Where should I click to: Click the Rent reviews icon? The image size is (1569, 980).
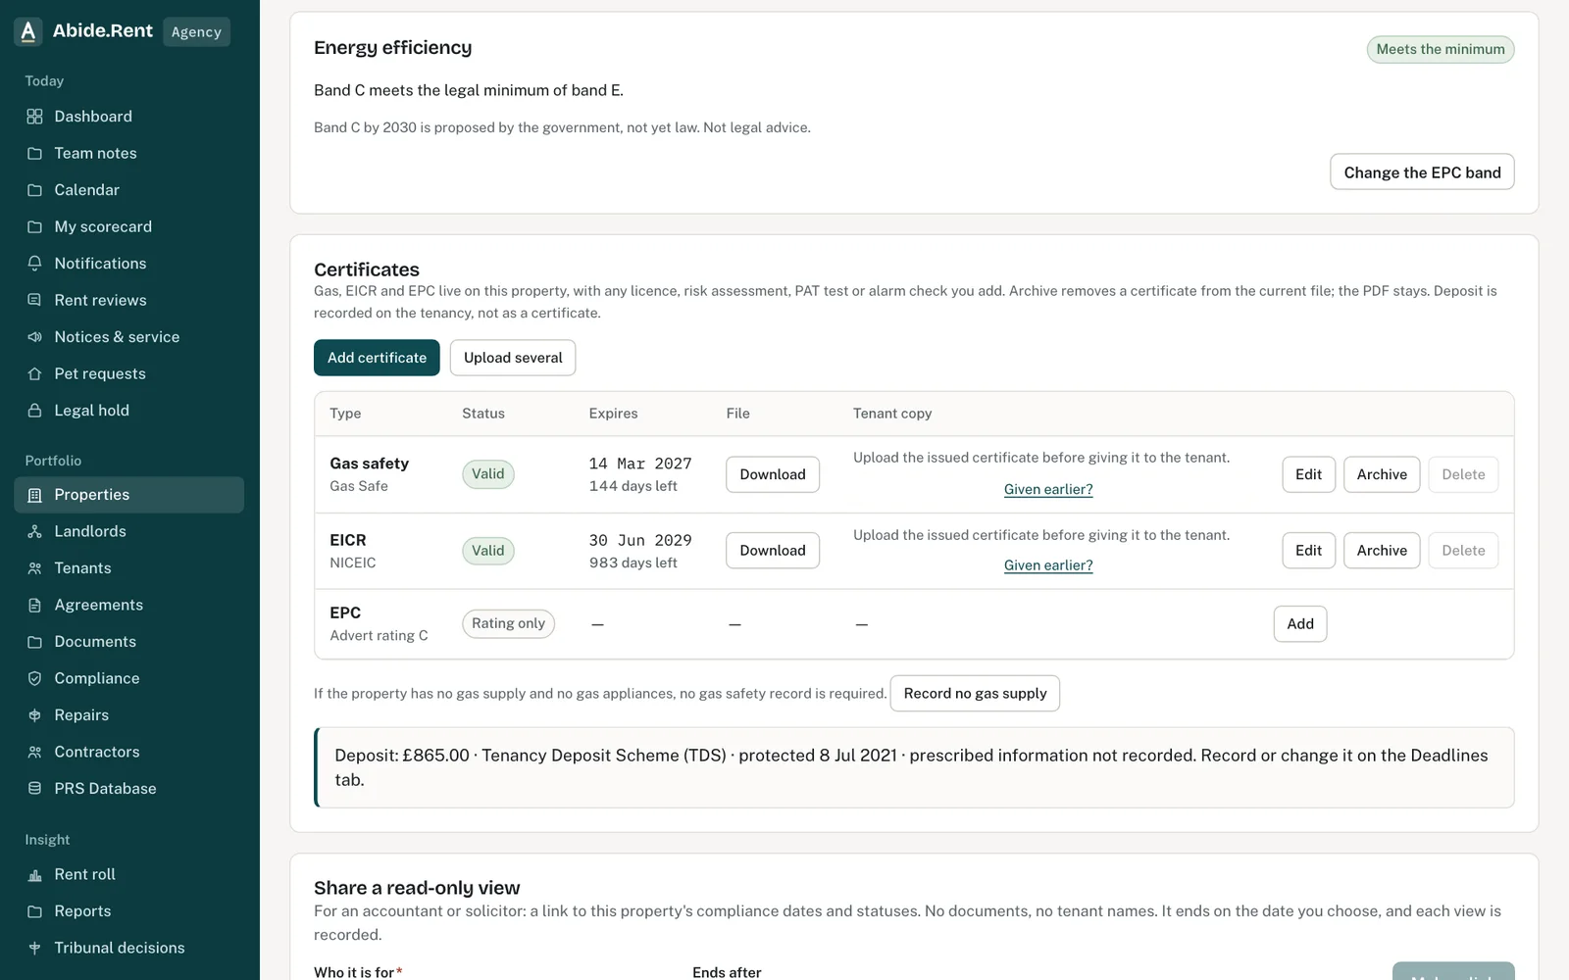(x=34, y=300)
